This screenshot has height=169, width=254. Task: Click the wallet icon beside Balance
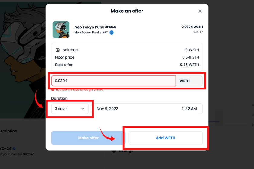pyautogui.click(x=57, y=50)
